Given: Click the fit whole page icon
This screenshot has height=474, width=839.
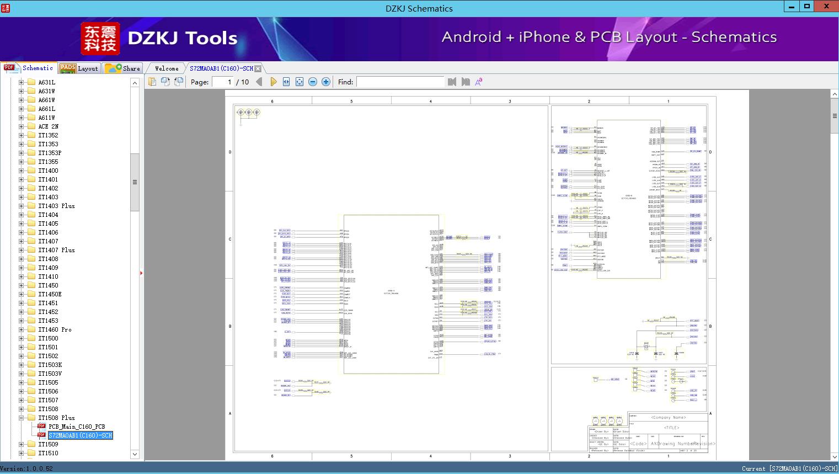Looking at the screenshot, I should [x=300, y=82].
